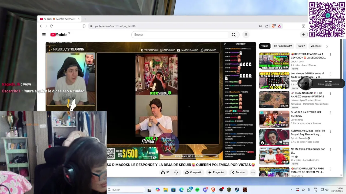The image size is (346, 194).
Task: Open the CHOCA DOTA channel link
Action: 297,61
